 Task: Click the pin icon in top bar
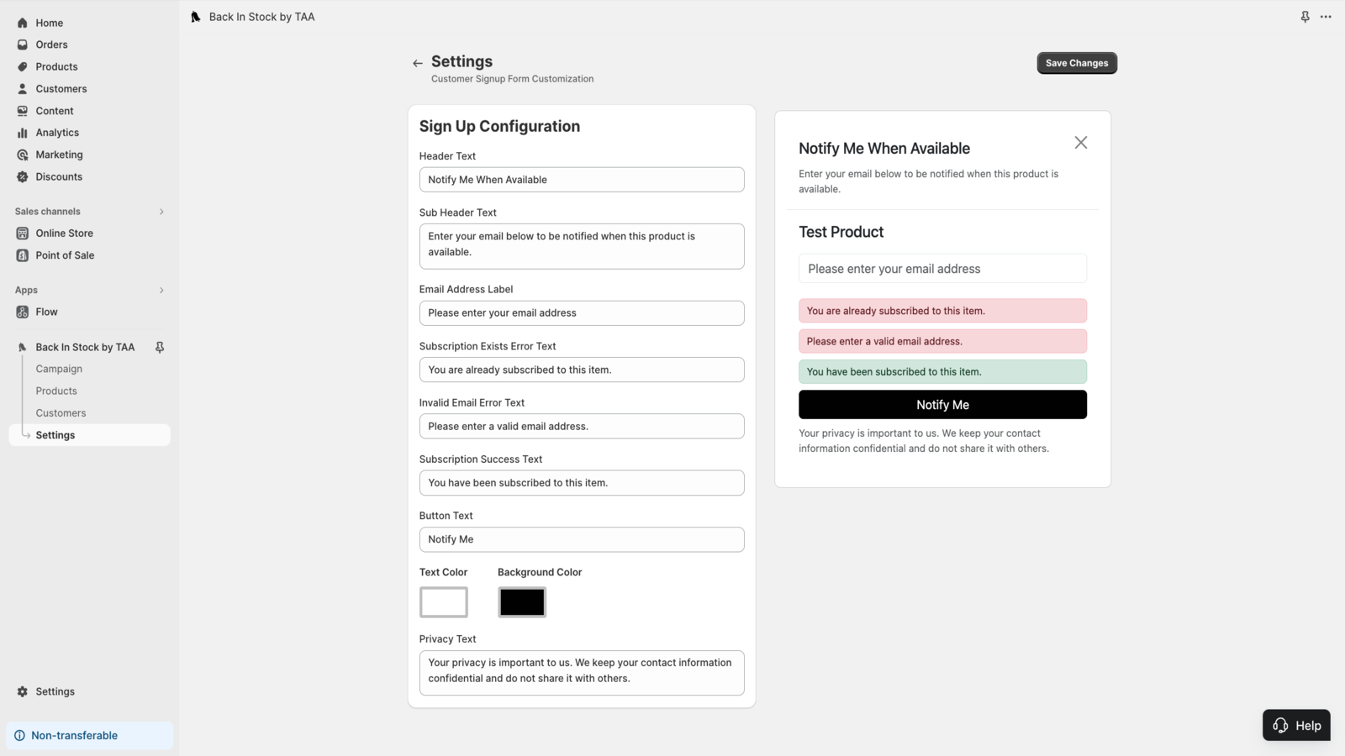(x=1305, y=17)
